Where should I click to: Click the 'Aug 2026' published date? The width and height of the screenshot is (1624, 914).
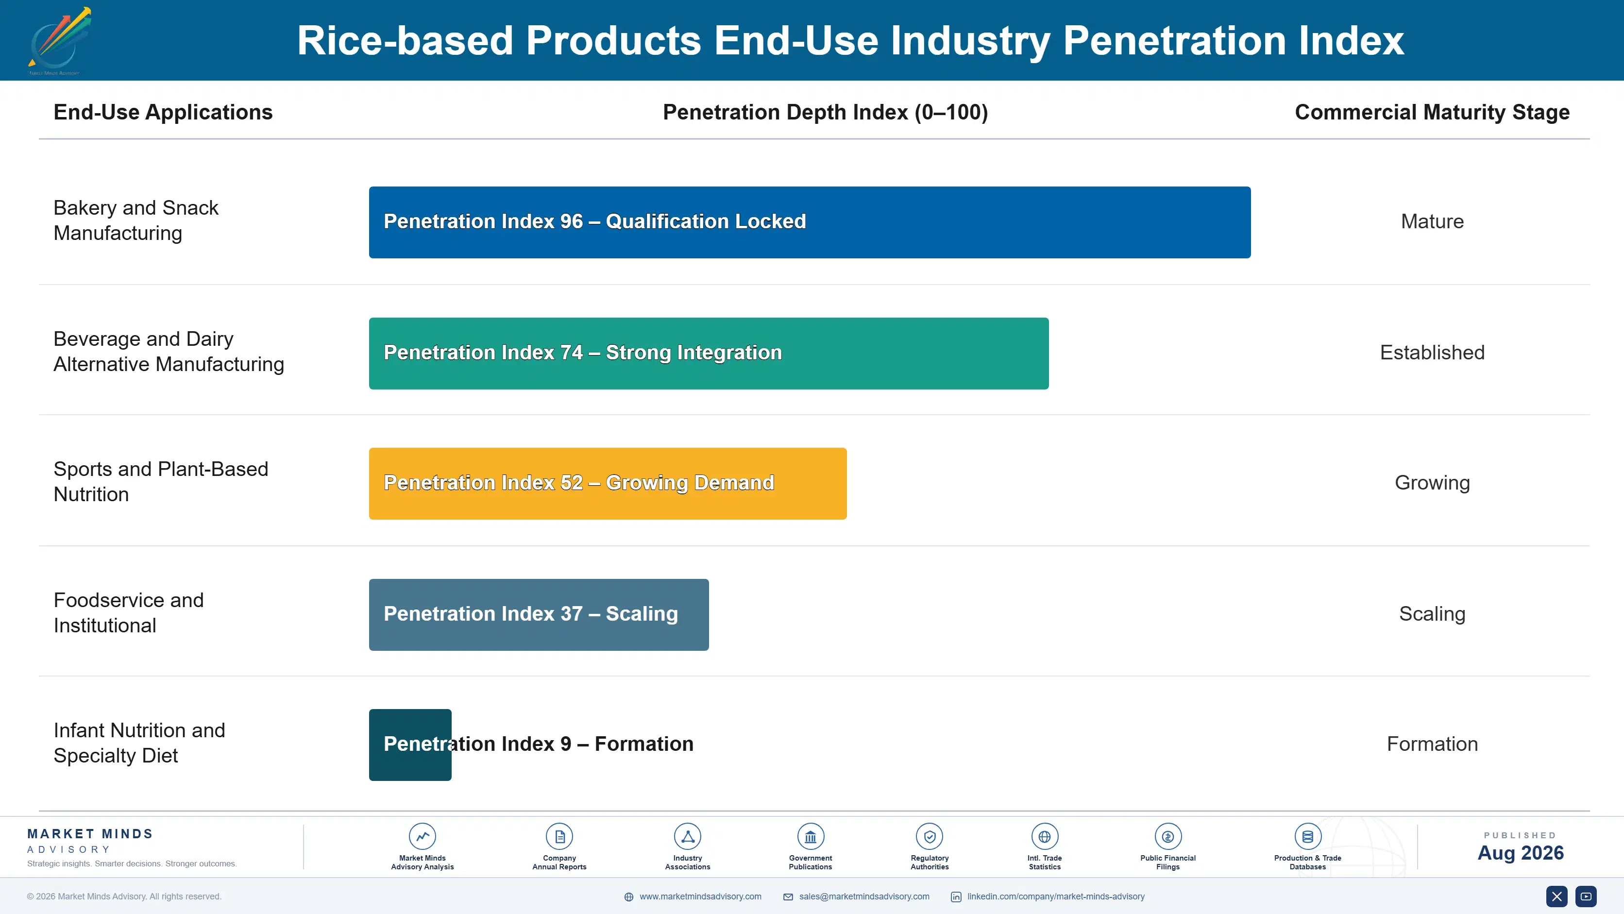click(1520, 853)
